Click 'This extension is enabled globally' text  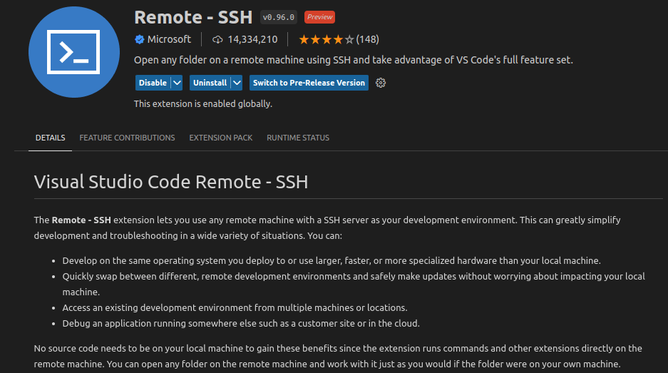click(x=203, y=103)
